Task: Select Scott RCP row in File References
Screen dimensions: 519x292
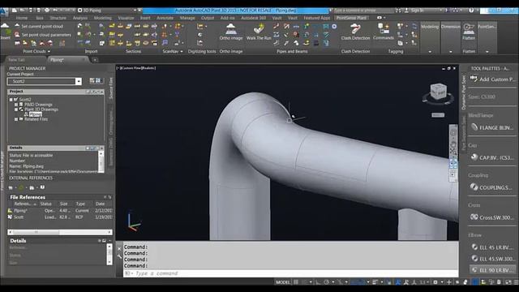Action: (x=60, y=217)
